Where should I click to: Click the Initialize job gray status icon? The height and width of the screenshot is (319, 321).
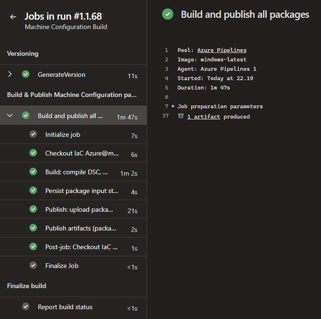pos(33,134)
